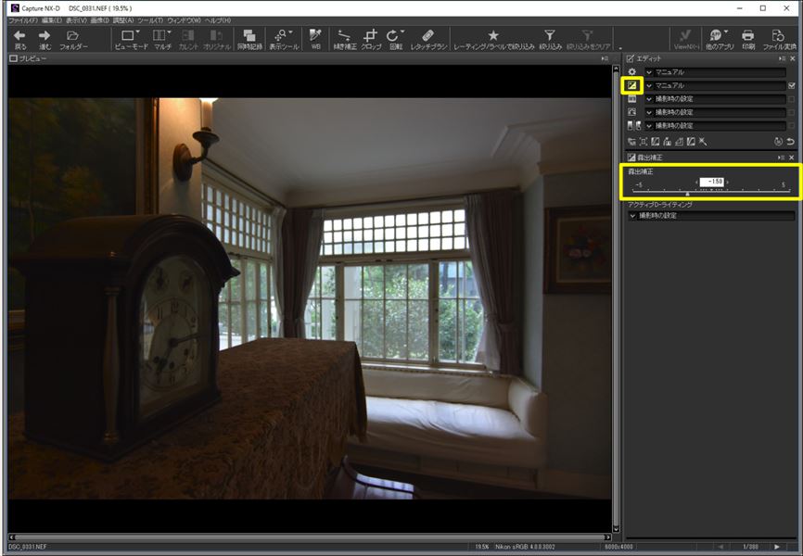The width and height of the screenshot is (803, 556).
Task: Open the 表示(V) menu
Action: (x=76, y=20)
